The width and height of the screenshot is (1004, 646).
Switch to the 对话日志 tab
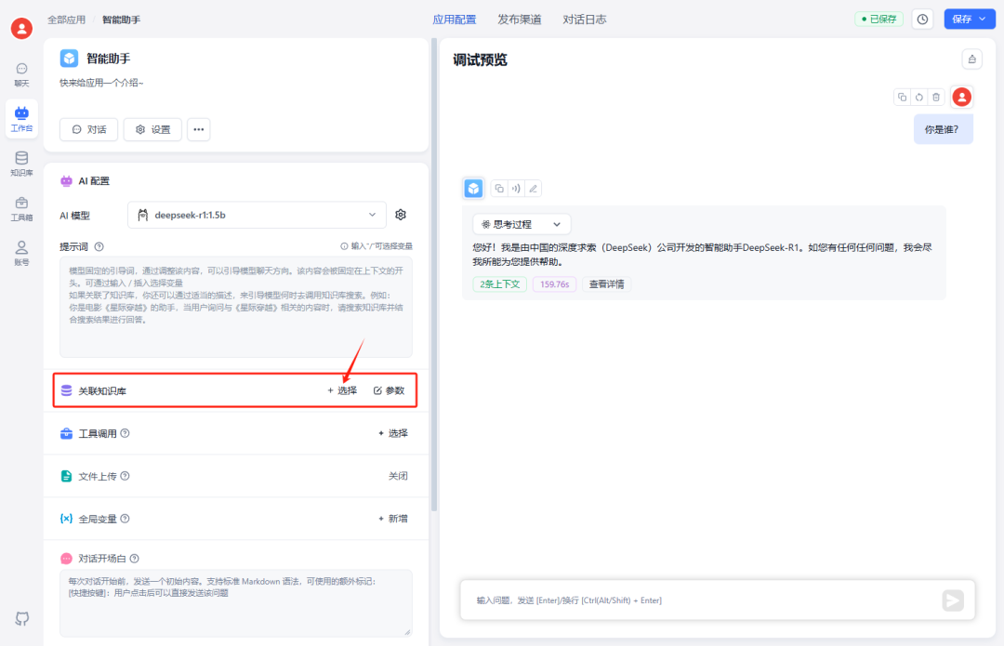pyautogui.click(x=585, y=20)
